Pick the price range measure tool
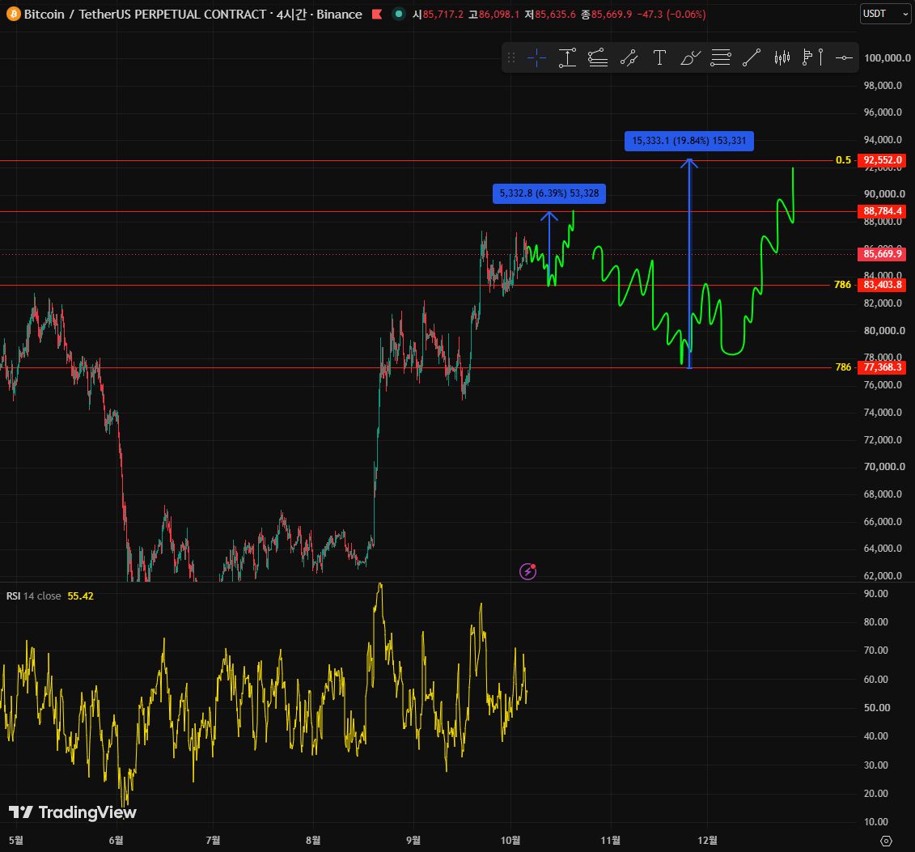This screenshot has height=852, width=915. (x=567, y=57)
